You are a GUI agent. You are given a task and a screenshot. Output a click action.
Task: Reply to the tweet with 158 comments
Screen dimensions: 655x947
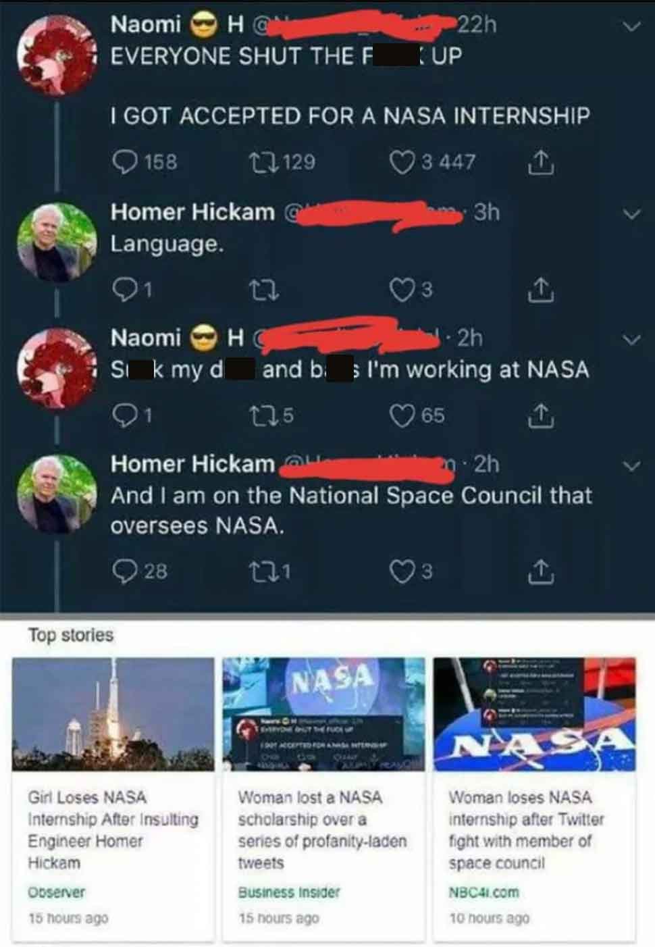[124, 161]
